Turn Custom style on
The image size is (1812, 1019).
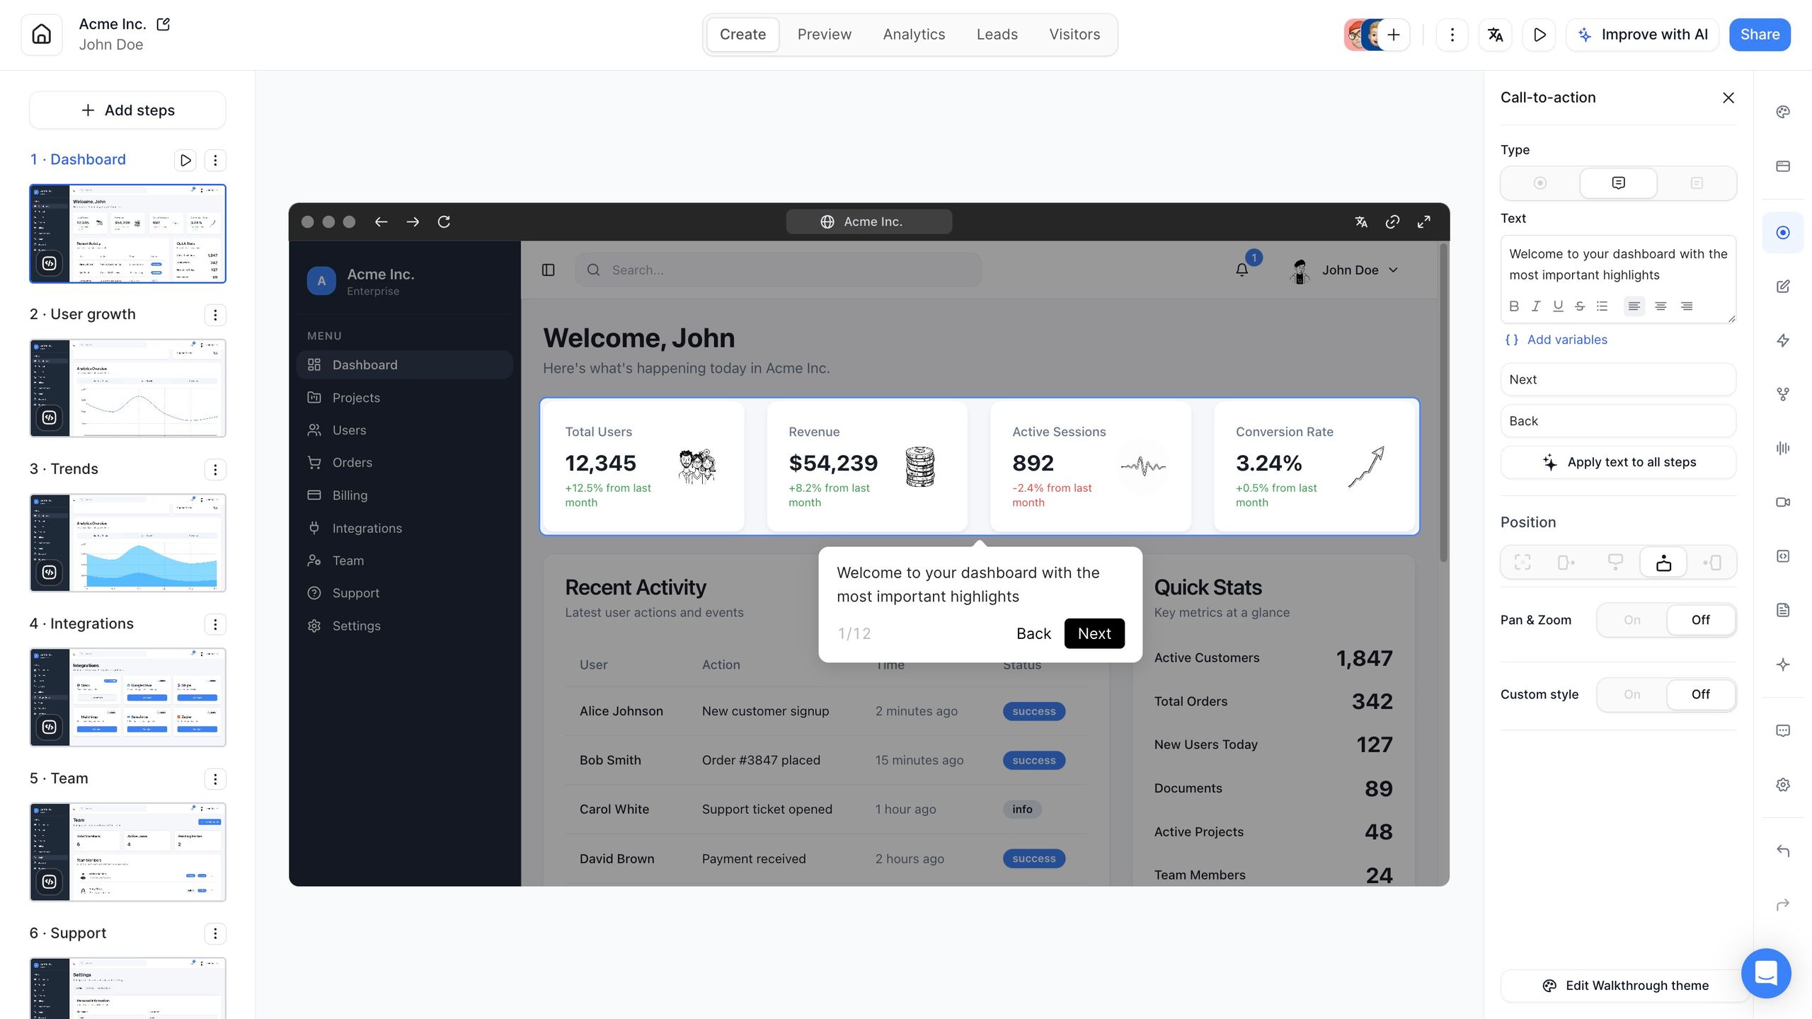click(1632, 695)
